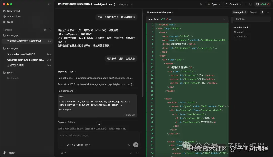
Task: Click the copy-files icon next to Staged
Action: [262, 12]
